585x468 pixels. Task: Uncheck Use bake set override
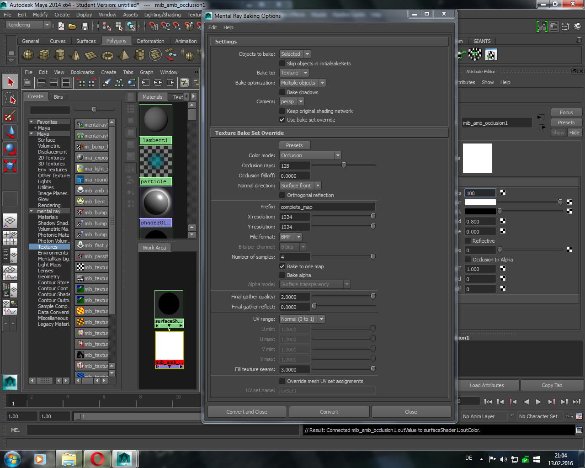(282, 120)
